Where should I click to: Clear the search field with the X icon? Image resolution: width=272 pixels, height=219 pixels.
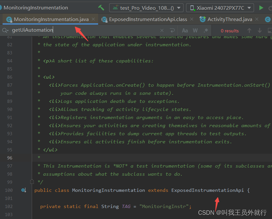162,30
